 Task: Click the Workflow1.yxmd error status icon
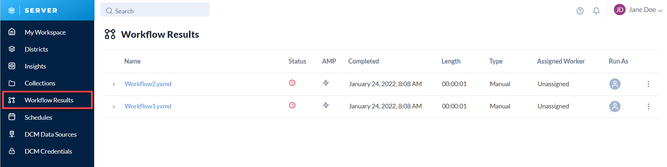click(292, 105)
